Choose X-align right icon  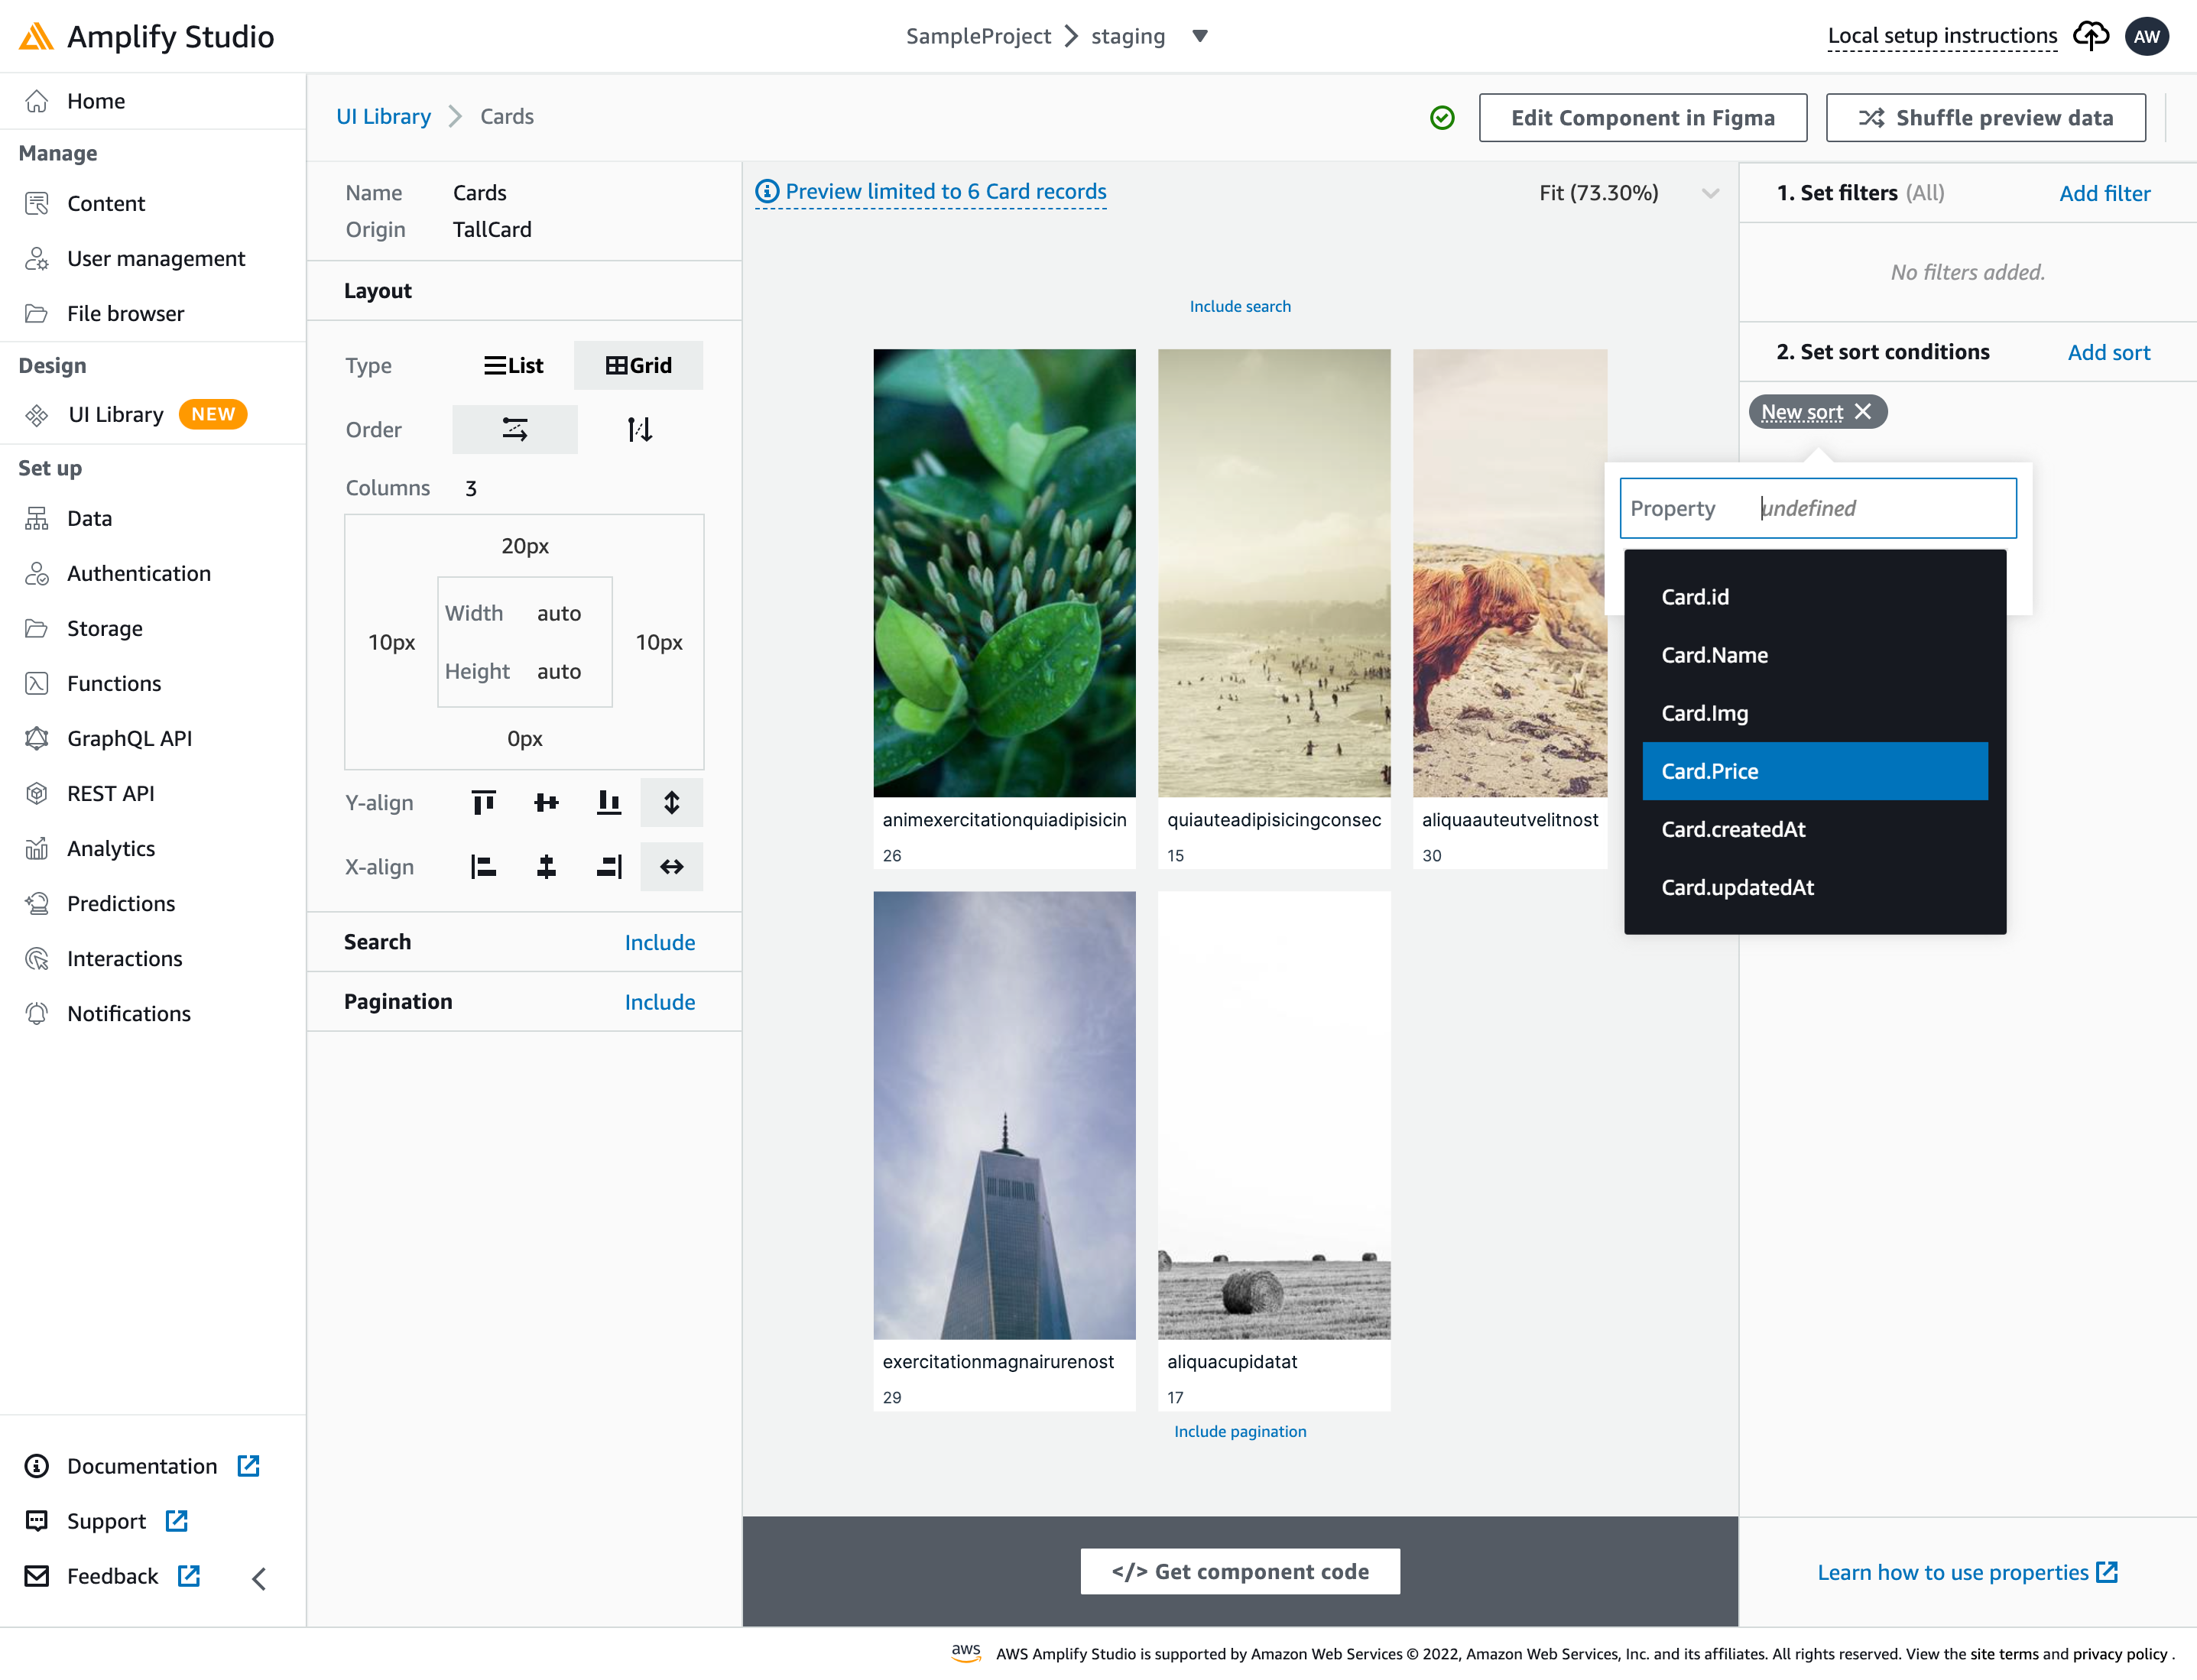click(609, 866)
